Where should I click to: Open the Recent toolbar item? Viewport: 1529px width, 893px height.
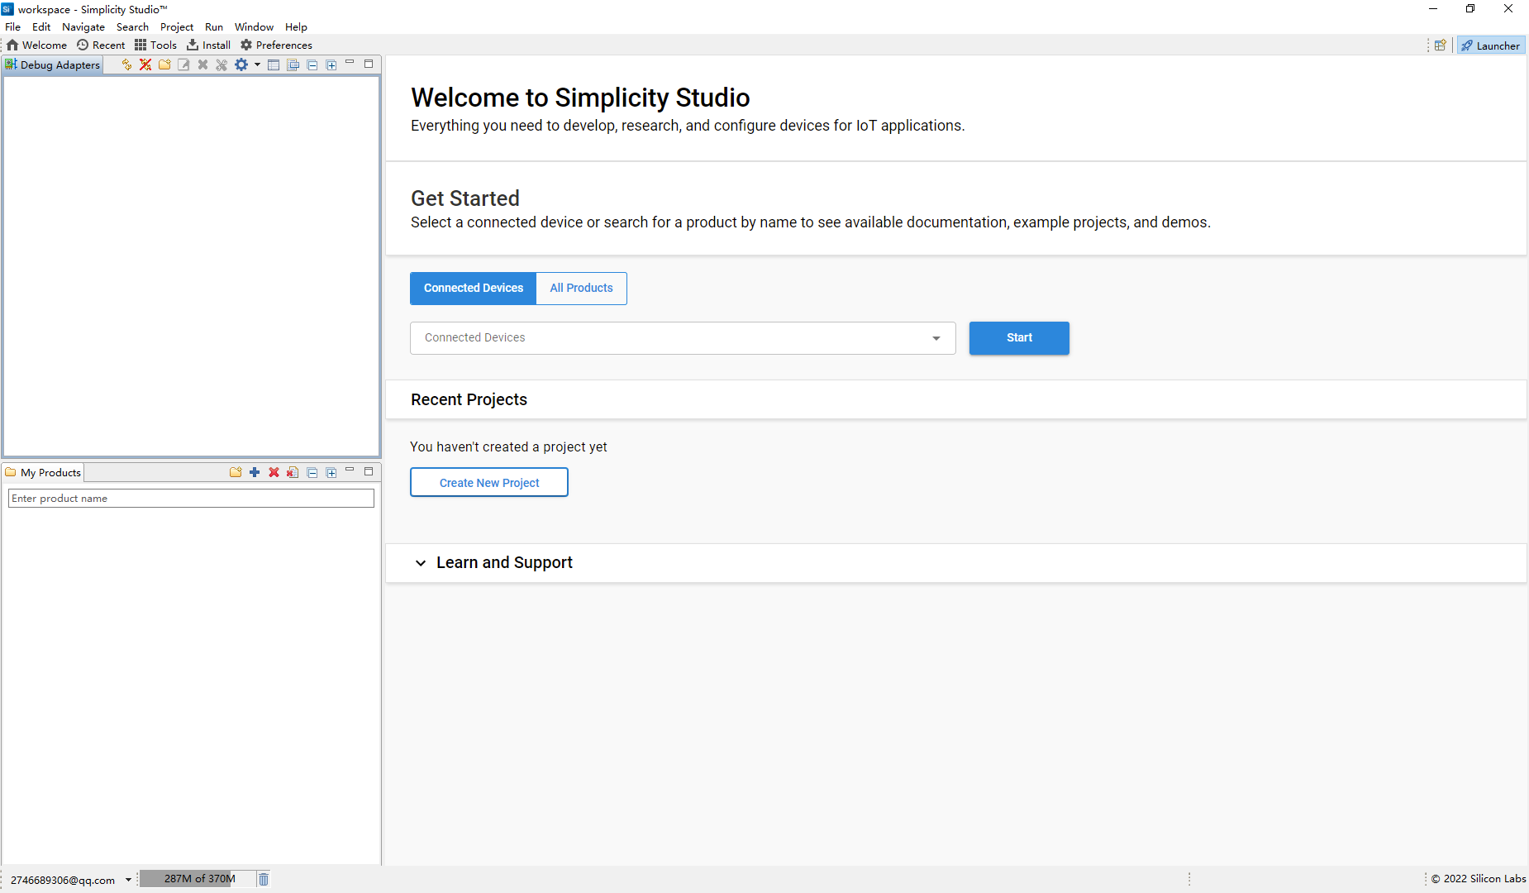(x=101, y=45)
